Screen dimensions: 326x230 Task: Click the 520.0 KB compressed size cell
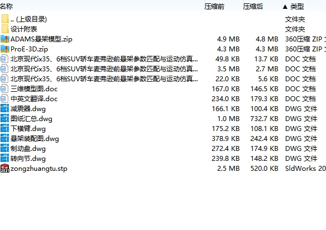(x=265, y=169)
